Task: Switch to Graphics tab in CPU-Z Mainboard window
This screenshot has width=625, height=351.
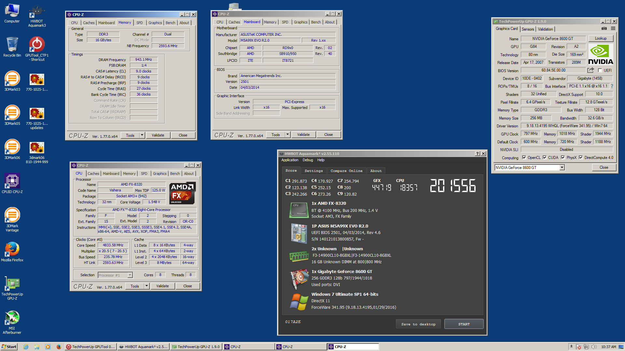Action: (300, 22)
